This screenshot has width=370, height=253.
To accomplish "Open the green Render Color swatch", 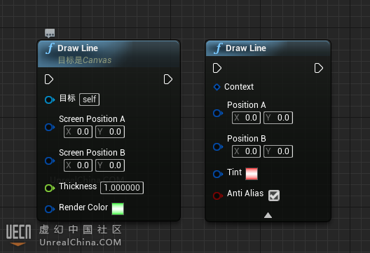I will tap(118, 209).
